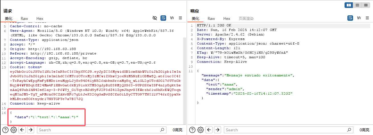
Task: Open response panel hamburger options menu
Action: [367, 18]
